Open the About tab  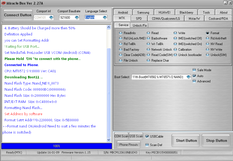pyautogui.click(x=223, y=12)
